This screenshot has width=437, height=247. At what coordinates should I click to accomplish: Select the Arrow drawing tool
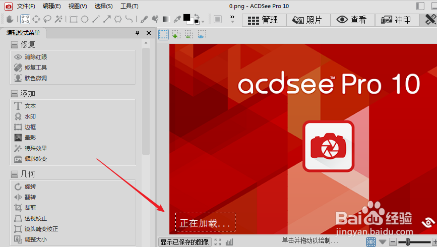[x=107, y=19]
